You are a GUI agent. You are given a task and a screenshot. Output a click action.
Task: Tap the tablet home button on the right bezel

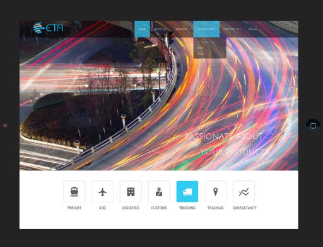click(313, 126)
